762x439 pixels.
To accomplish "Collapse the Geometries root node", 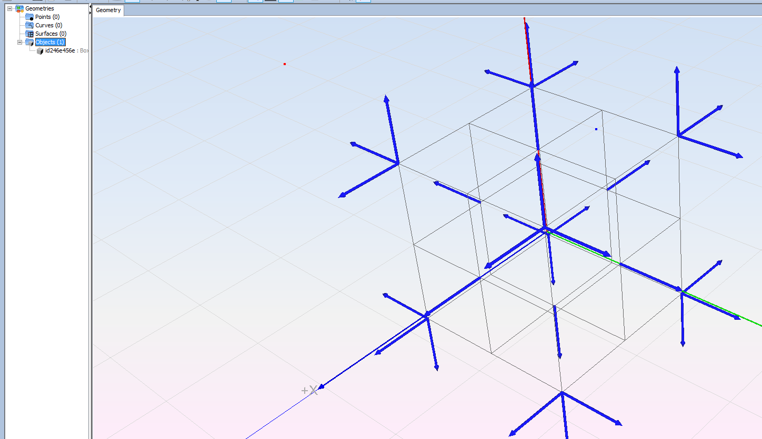I will pos(9,8).
